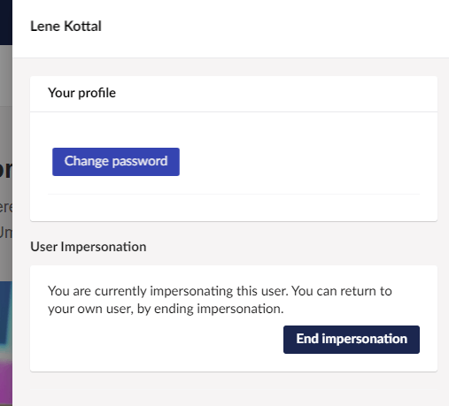Click the dark navy bar behind overlay
Screen dimensions: 449x406
click(6, 22)
